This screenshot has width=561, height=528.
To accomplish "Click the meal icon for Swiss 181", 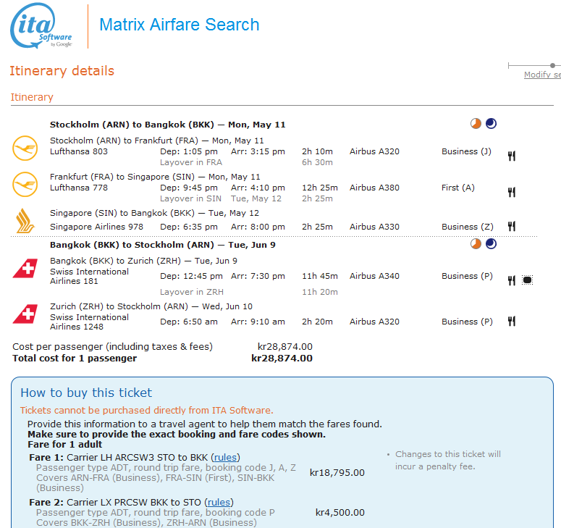I will 512,280.
